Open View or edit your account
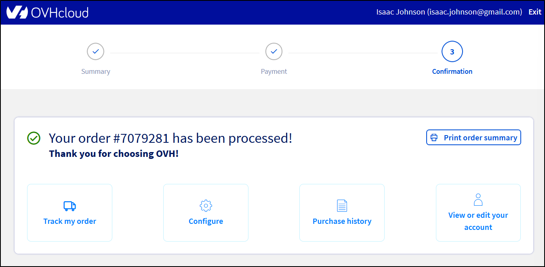Screen dimensions: 545x267 (x=478, y=221)
